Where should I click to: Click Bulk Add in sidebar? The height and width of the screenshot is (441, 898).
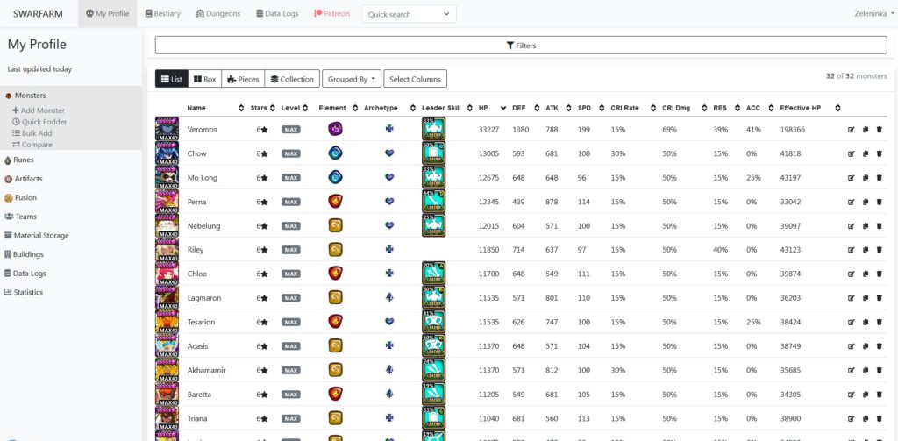pos(32,133)
